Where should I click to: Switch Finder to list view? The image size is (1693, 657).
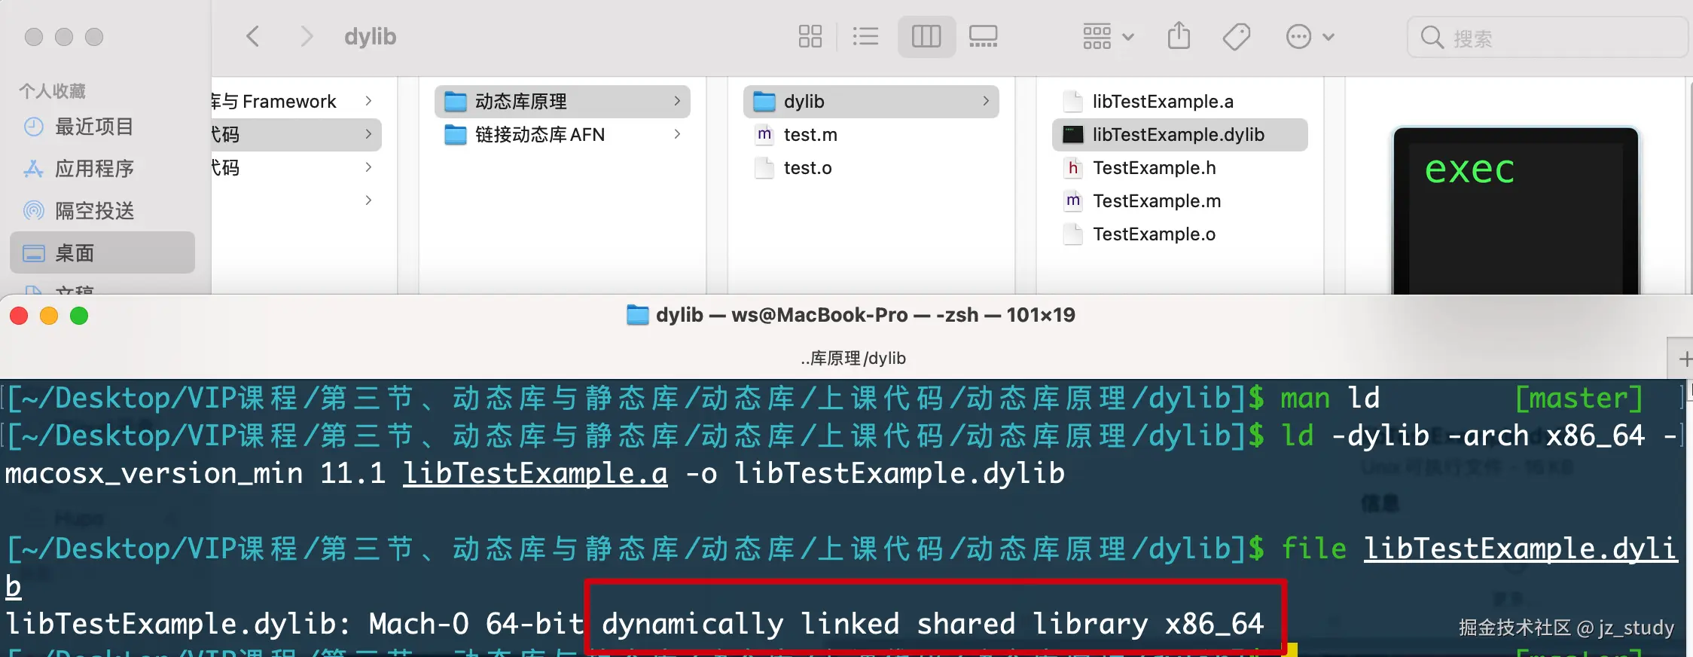click(x=865, y=36)
